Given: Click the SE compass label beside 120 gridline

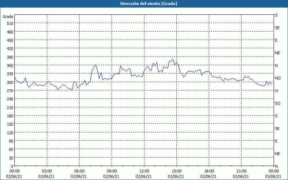Looking at the screenshot, I should pyautogui.click(x=277, y=129).
